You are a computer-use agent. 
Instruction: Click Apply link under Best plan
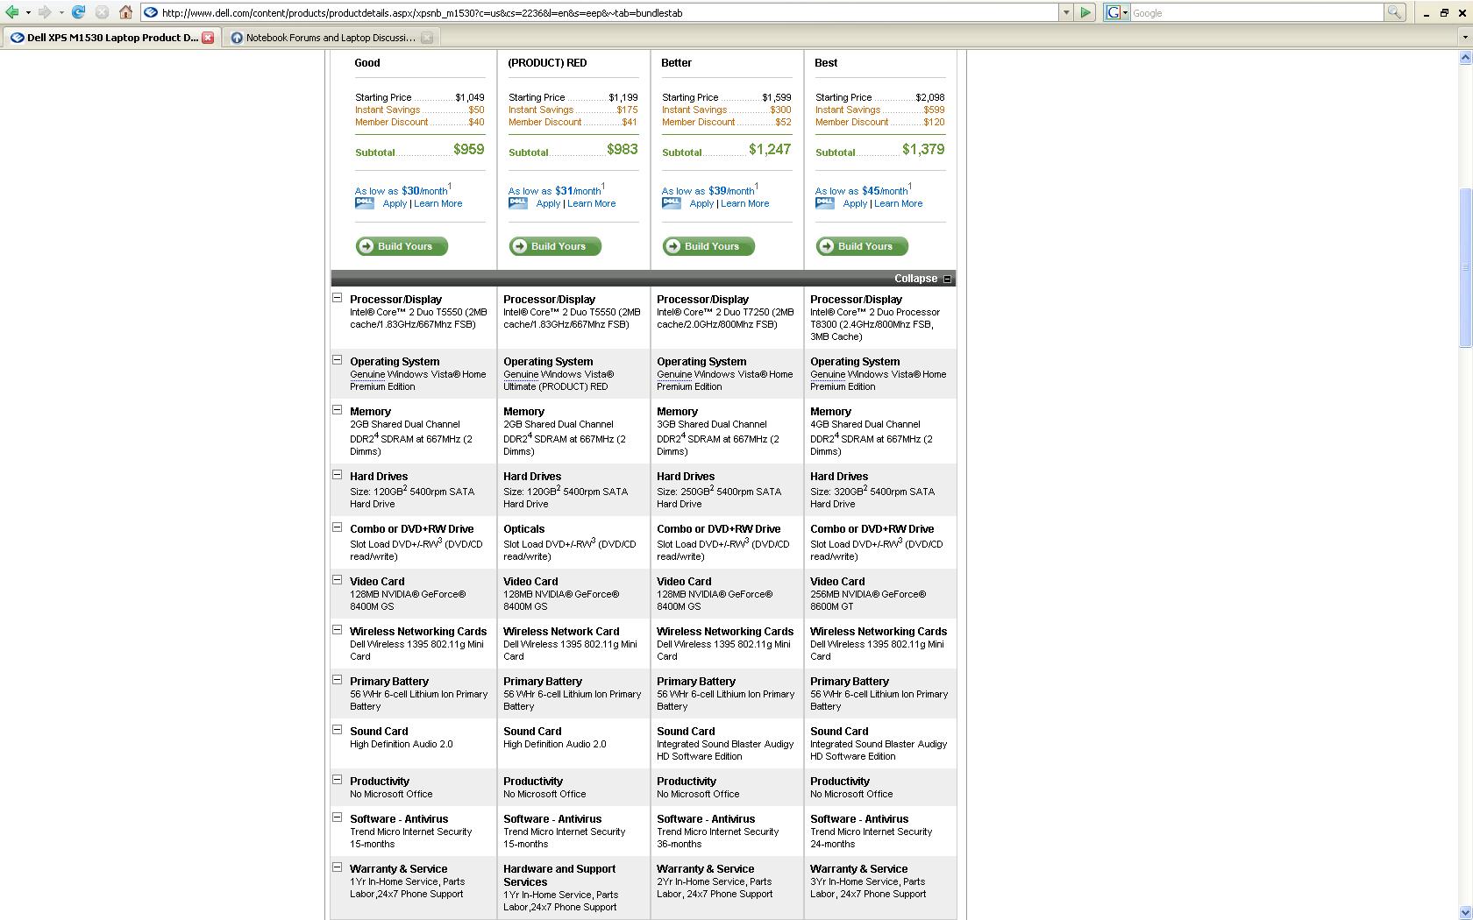(855, 203)
